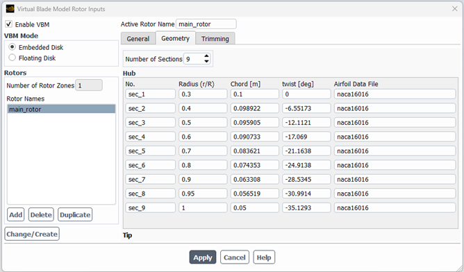Edit the twist value -6.55173
This screenshot has height=272, width=464.
click(306, 108)
